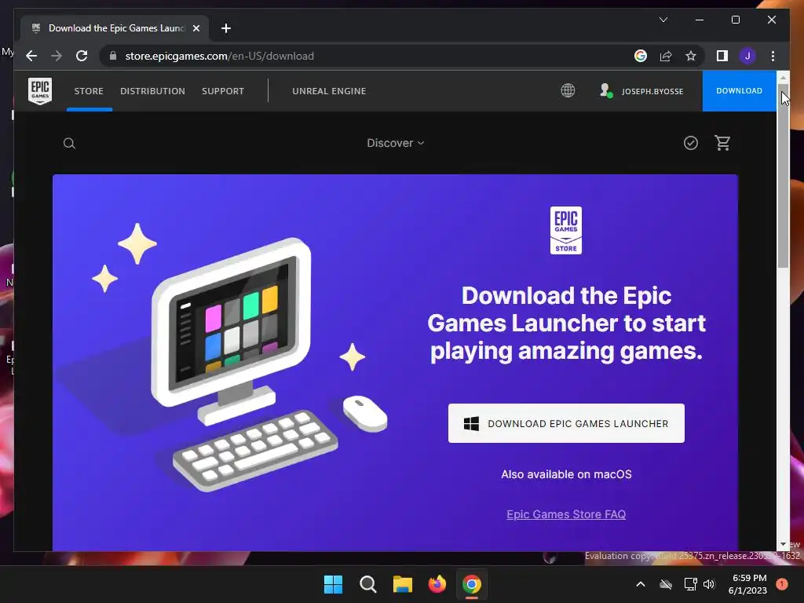Open the DISTRIBUTION menu item
Image resolution: width=804 pixels, height=603 pixels.
[152, 91]
